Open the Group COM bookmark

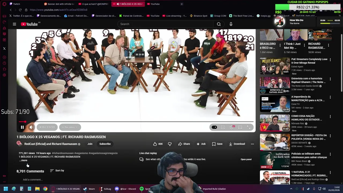[x=218, y=16]
